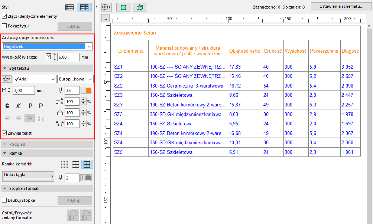This screenshot has width=373, height=224.
Task: Apply underline (P) text formatting
Action: click(30, 106)
